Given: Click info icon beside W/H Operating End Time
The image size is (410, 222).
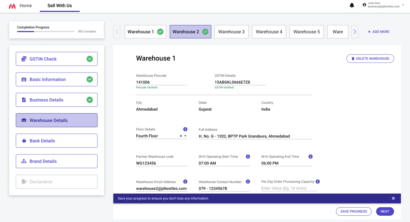Looking at the screenshot, I should (311, 156).
